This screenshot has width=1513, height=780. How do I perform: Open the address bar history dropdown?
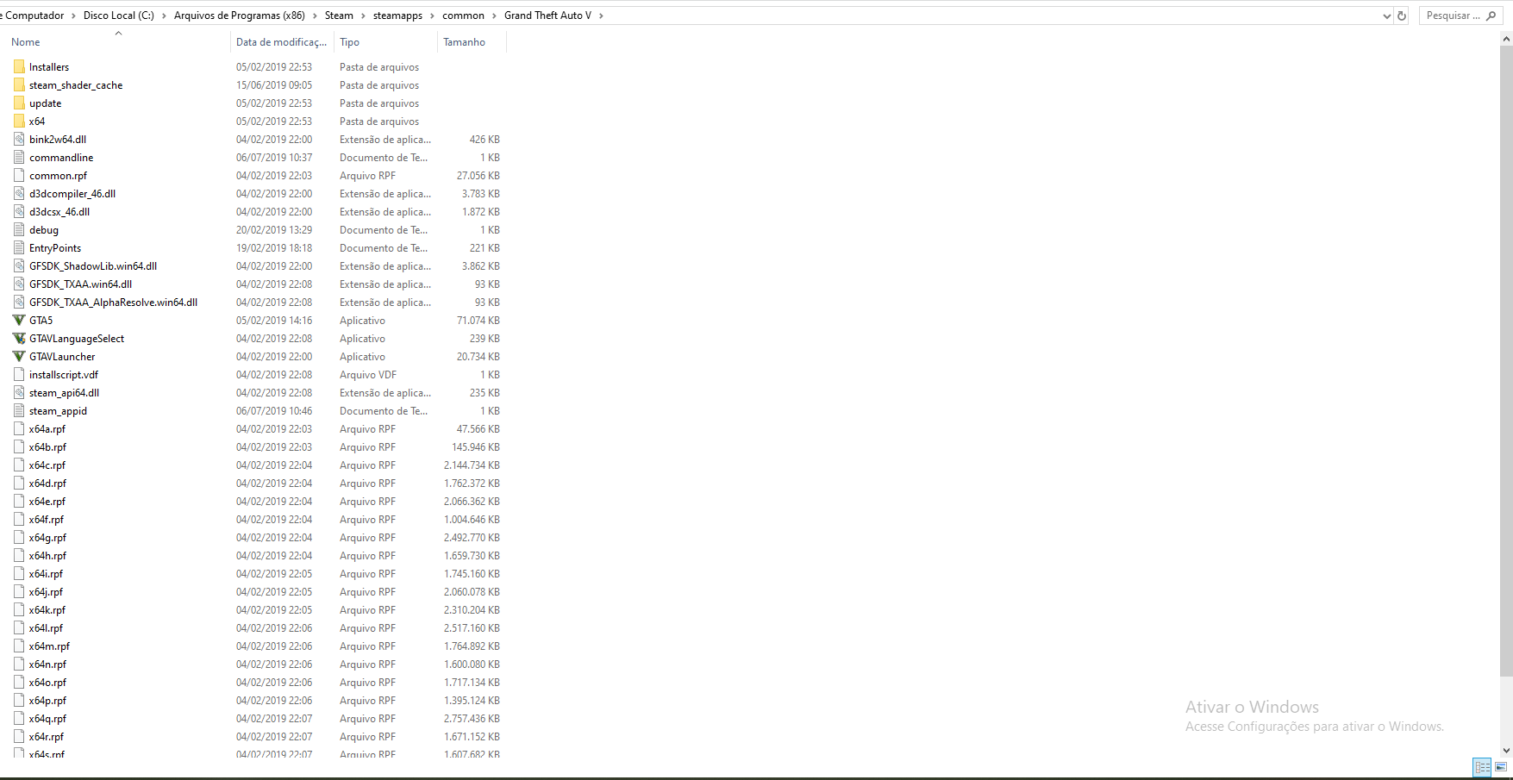click(1385, 15)
